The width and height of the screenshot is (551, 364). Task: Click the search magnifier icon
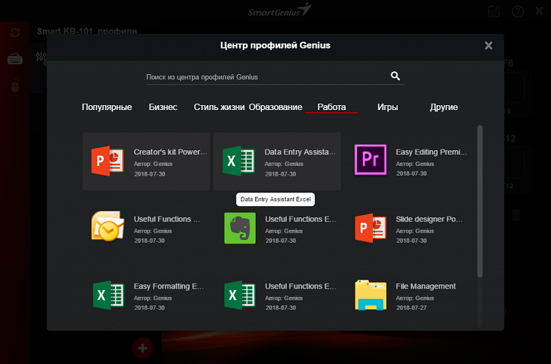point(396,75)
